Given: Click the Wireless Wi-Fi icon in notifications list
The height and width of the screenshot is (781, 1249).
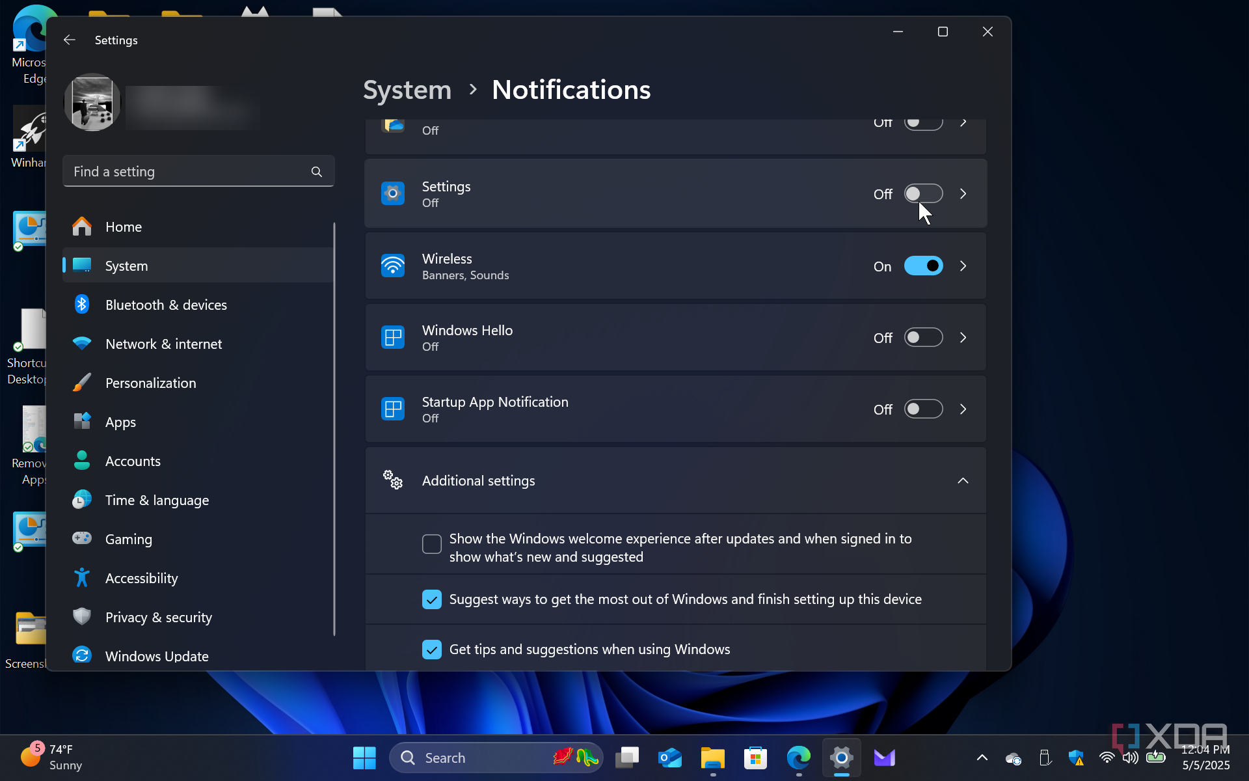Looking at the screenshot, I should coord(393,266).
